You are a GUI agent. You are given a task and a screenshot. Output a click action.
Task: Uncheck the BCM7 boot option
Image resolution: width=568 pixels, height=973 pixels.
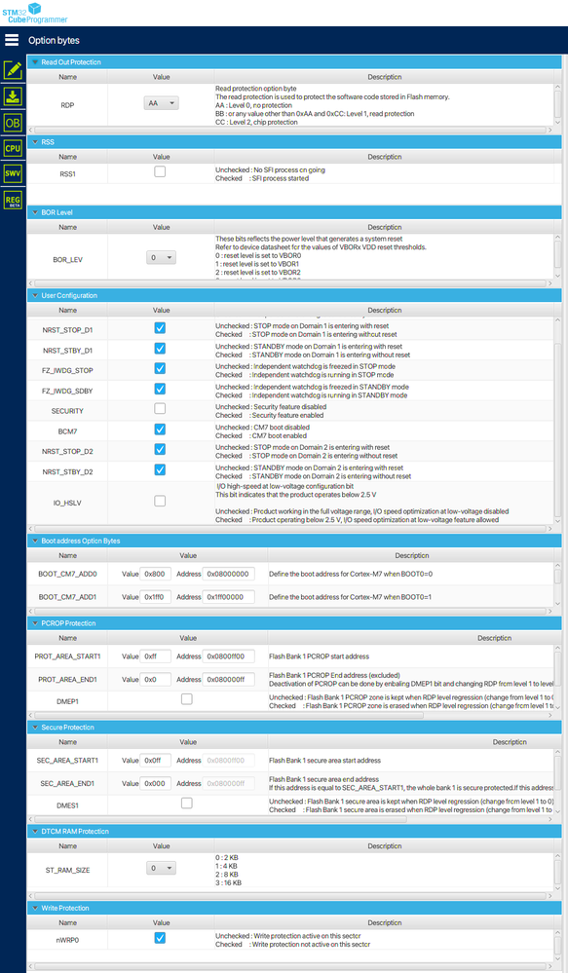tap(160, 430)
